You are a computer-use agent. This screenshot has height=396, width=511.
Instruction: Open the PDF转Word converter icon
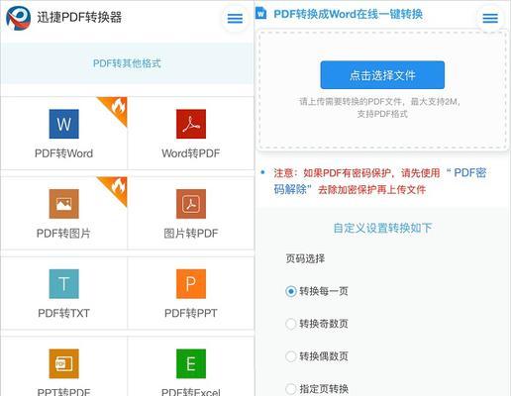(64, 124)
